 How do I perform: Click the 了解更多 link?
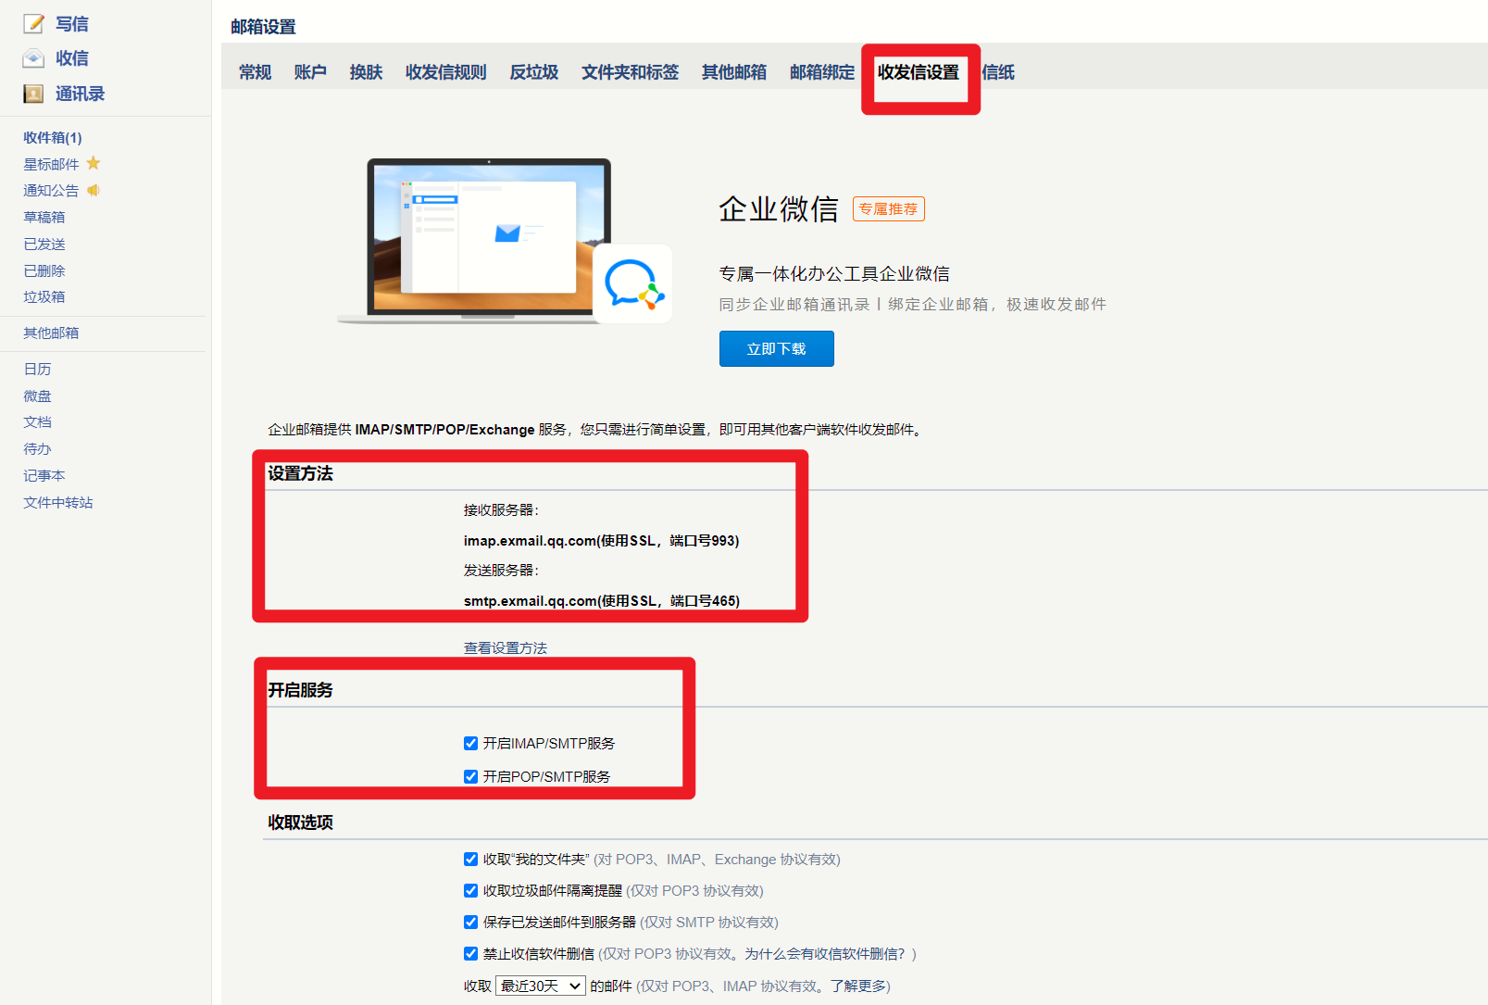point(857,986)
